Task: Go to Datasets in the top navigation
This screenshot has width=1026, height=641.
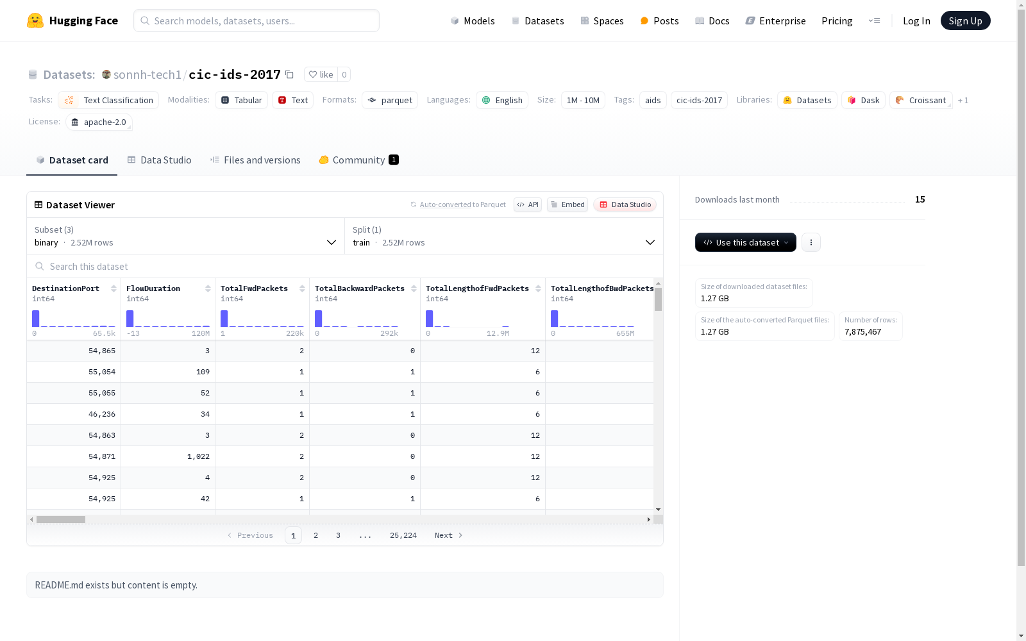Action: [x=537, y=21]
